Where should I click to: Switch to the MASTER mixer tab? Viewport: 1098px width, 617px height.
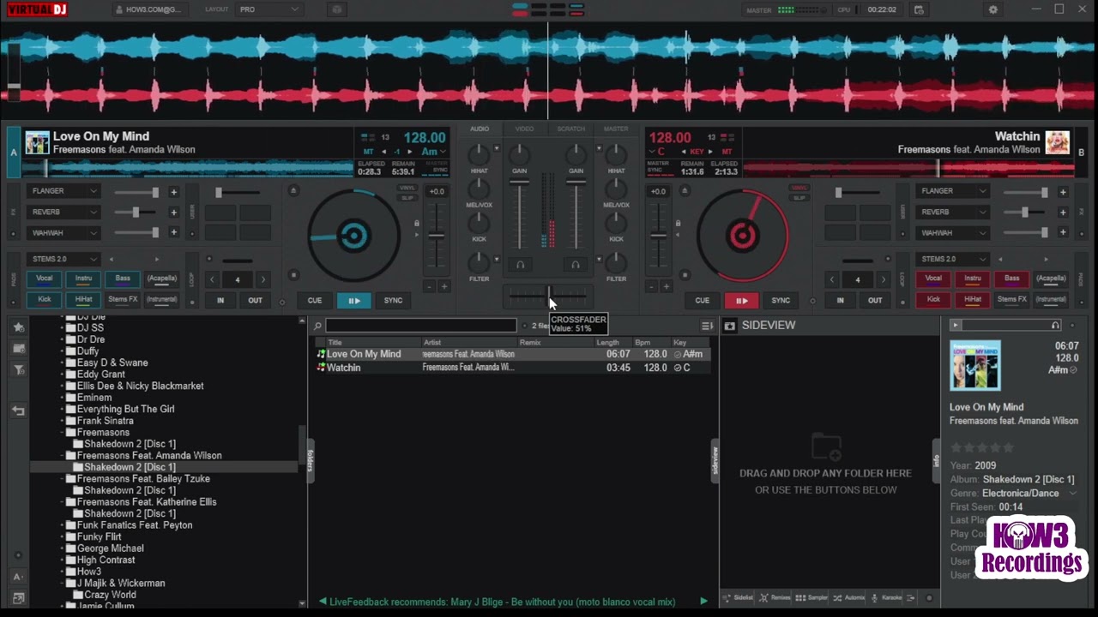tap(616, 129)
